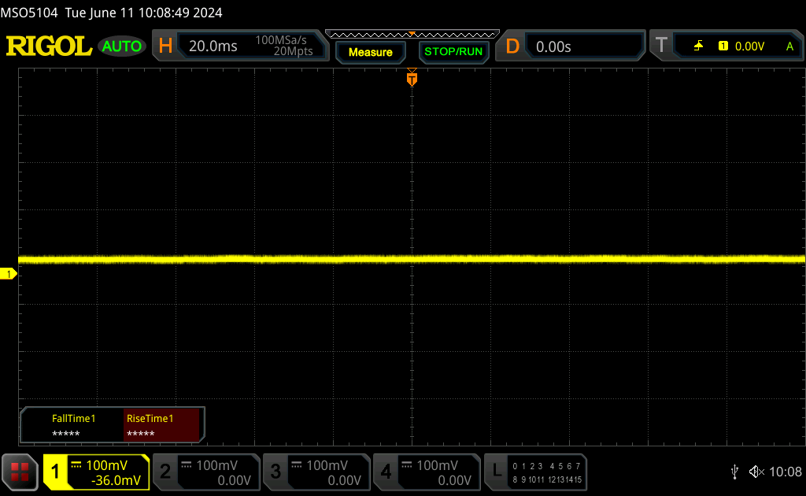Open the red function navigation grid icon

pyautogui.click(x=20, y=472)
